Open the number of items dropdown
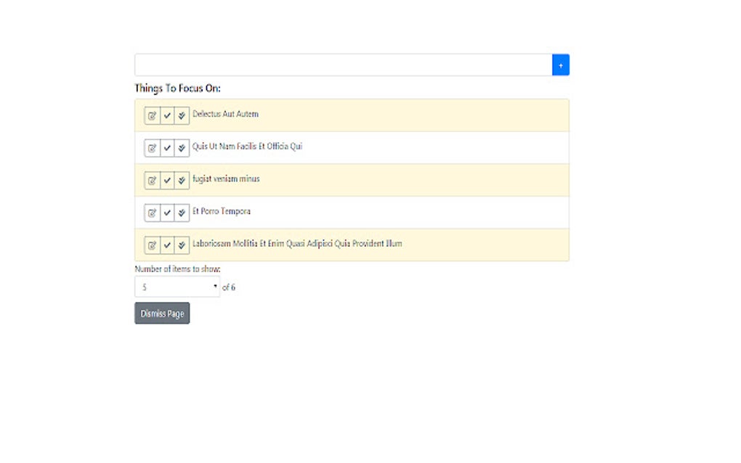This screenshot has height=463, width=741. point(177,286)
